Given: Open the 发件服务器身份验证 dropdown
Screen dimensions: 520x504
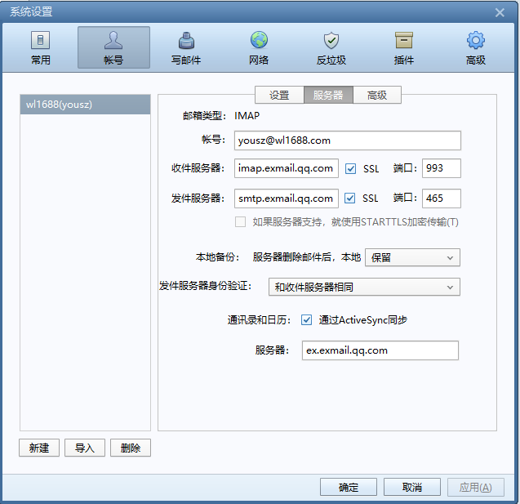Looking at the screenshot, I should pos(364,287).
